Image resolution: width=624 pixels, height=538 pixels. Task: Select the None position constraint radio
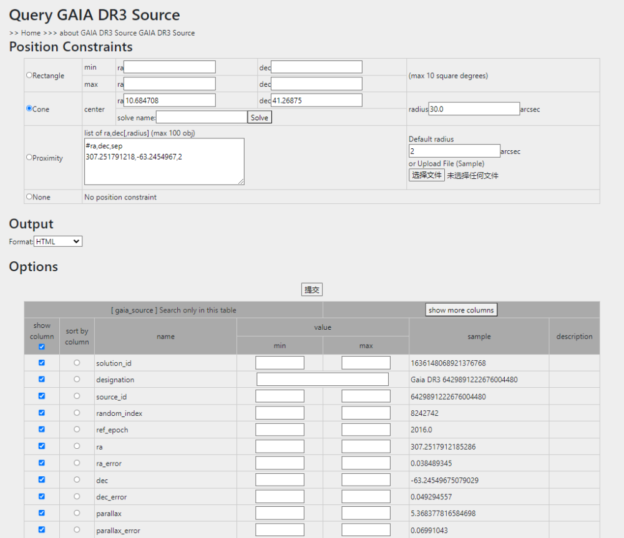[x=29, y=196]
